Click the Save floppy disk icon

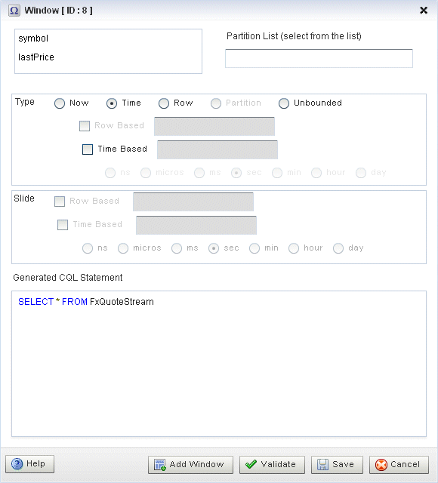322,464
